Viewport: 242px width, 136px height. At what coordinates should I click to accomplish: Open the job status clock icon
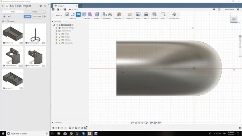219,9
